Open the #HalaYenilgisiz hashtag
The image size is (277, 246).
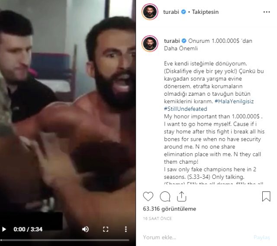pyautogui.click(x=234, y=101)
